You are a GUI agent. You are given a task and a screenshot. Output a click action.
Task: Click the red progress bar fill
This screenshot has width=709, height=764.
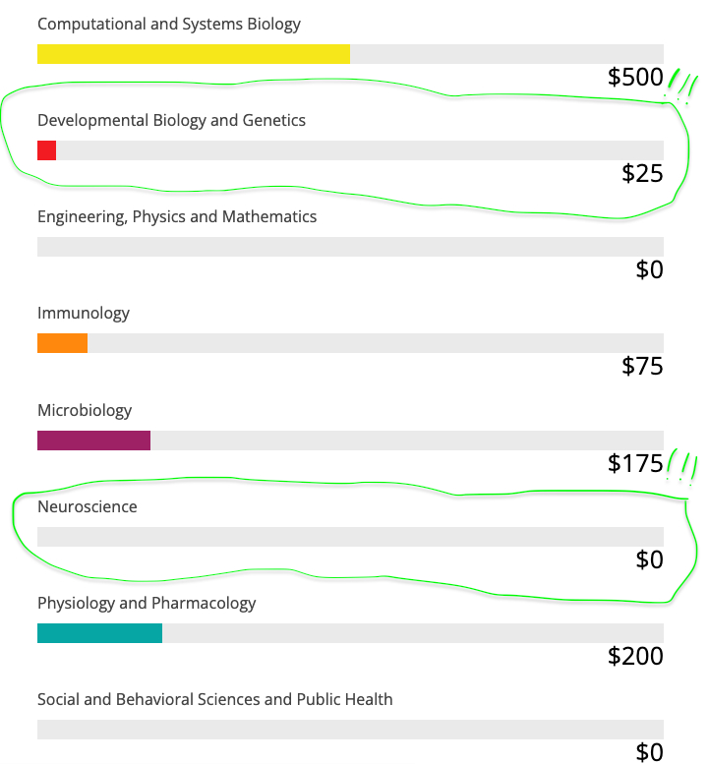coord(46,150)
